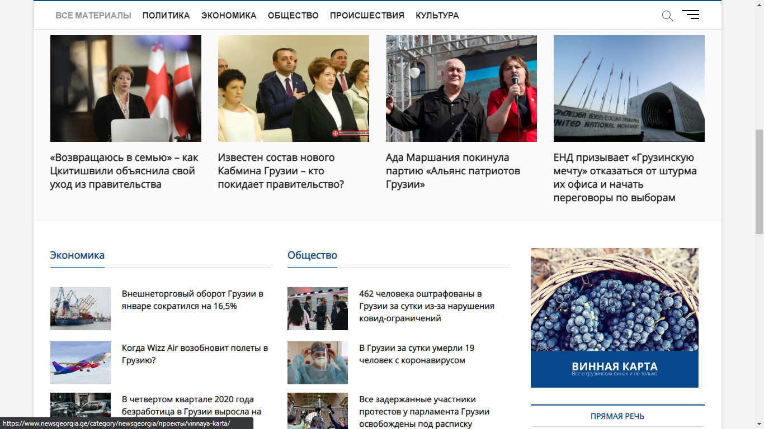Read the article about new Кабмин Грузии
Image resolution: width=764 pixels, height=429 pixels.
[281, 171]
